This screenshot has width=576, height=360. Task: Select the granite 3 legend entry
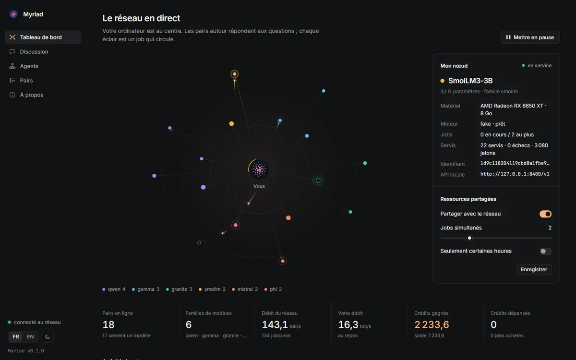(179, 289)
